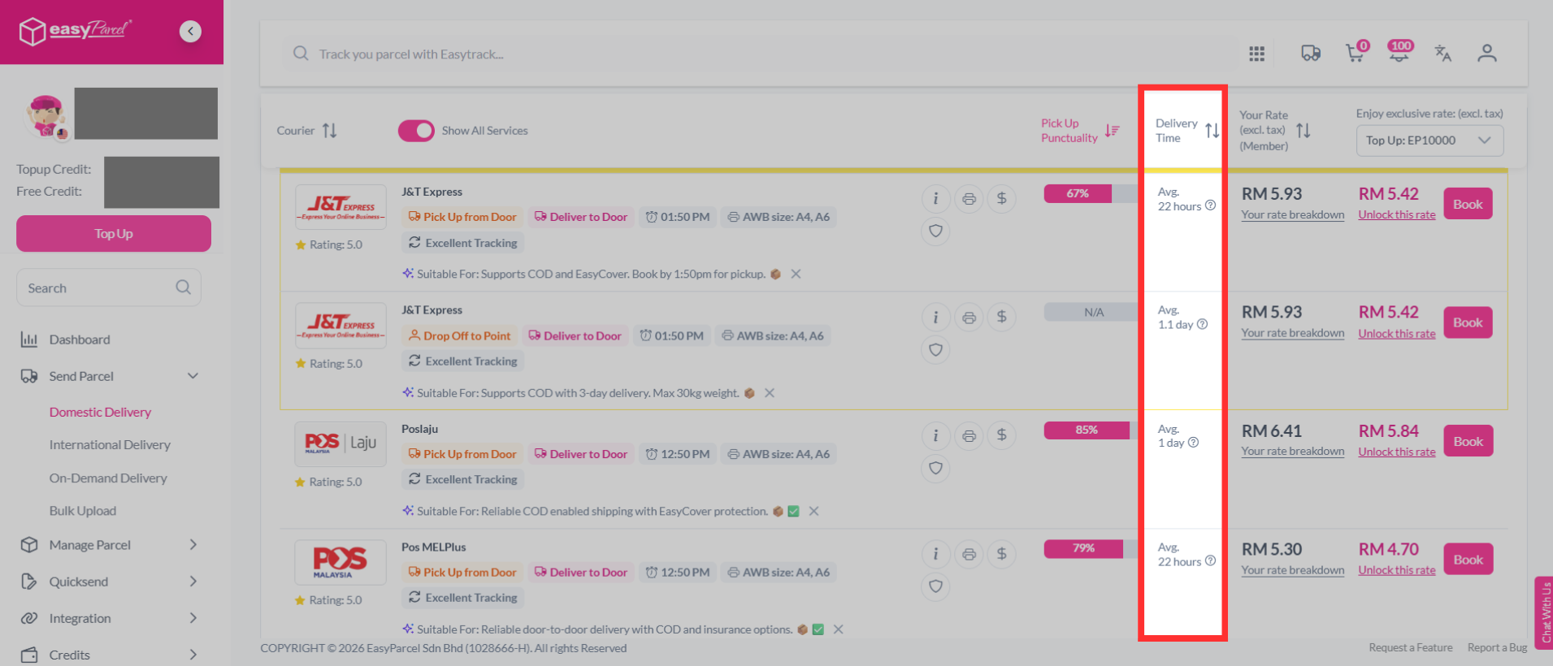Open the notifications tray showing 100
Screen dimensions: 1553x666
1399,50
